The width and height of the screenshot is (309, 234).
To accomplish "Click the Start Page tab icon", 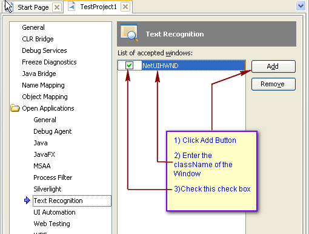I will 9,7.
